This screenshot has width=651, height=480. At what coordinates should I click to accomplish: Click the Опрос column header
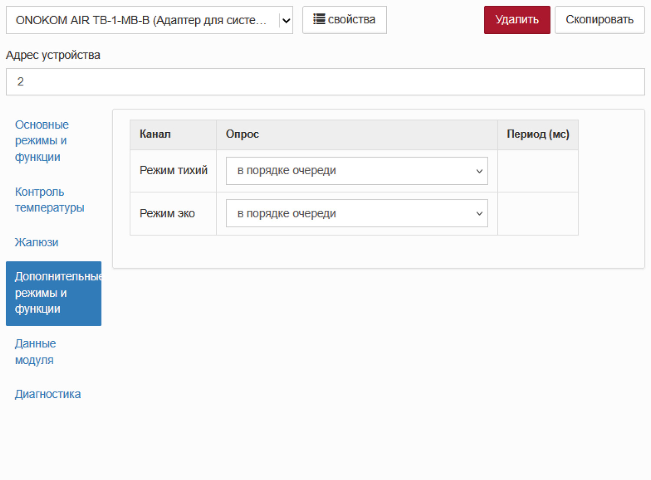coord(242,134)
